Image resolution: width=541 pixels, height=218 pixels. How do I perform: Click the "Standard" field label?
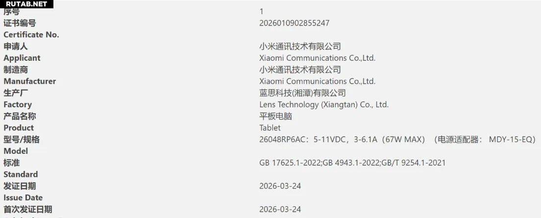21,174
